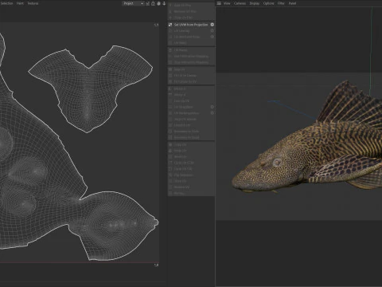
Task: Open the Paint menu in UV editor
Action: coord(20,3)
